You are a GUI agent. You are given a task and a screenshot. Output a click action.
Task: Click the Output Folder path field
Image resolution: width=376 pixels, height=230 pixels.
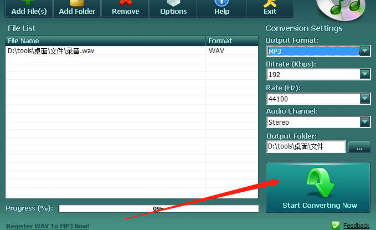tap(306, 146)
